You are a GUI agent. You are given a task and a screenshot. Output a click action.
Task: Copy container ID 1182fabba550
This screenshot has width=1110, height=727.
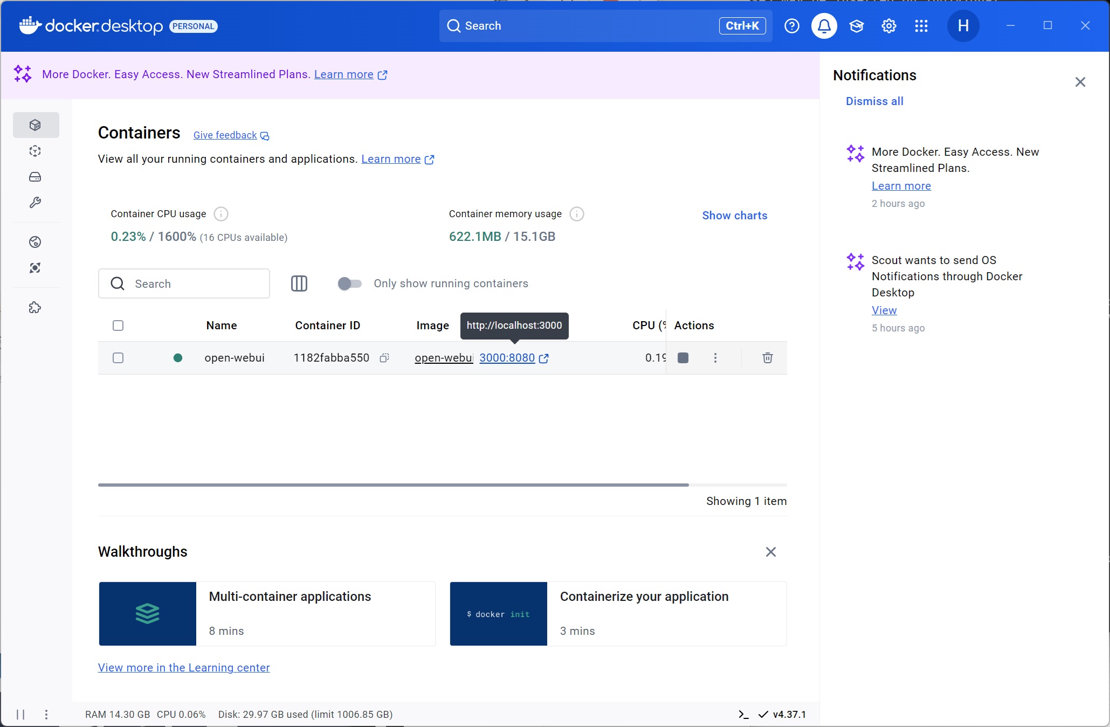[384, 358]
